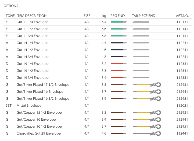Image resolution: width=194 pixels, height=141 pixels.
Task: Click the yellow loop tailpiece icon for art. 212431
Action: coord(146,85)
